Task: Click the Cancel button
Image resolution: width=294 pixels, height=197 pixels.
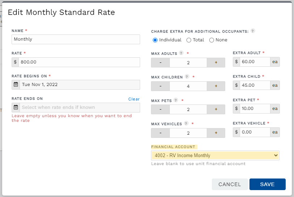Action: tap(230, 184)
